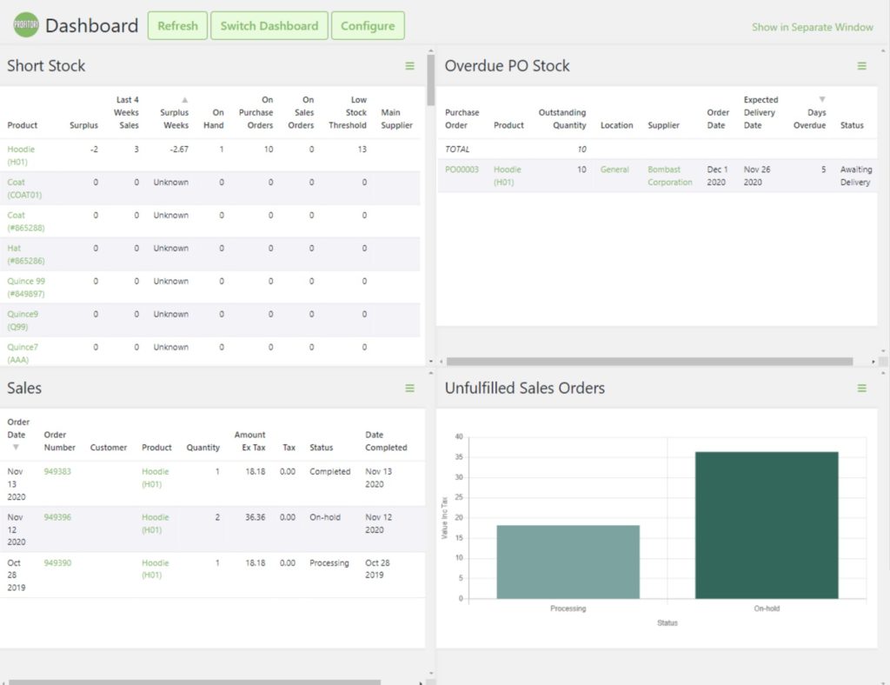Screen dimensions: 890x685
Task: Sort Sales by Quantity header
Action: coord(203,447)
